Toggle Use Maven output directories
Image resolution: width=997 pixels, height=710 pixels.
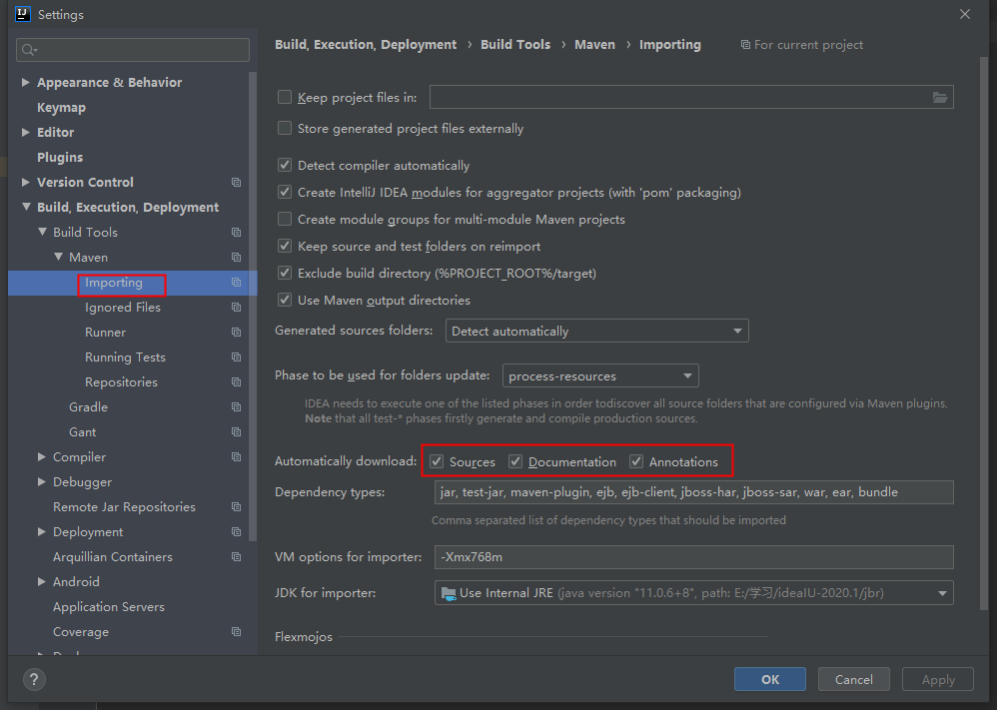click(x=285, y=300)
